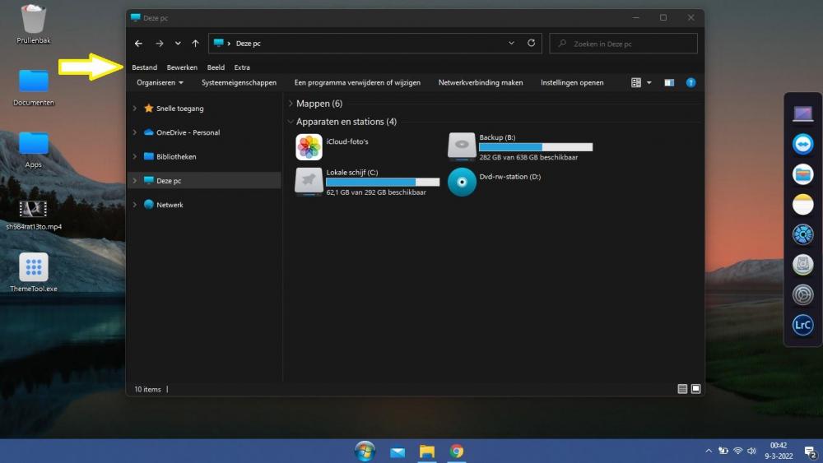This screenshot has height=463, width=823.
Task: Launch TeamViewer from the right dock
Action: [802, 145]
